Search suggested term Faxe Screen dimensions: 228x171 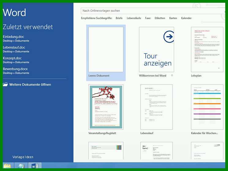(148, 18)
